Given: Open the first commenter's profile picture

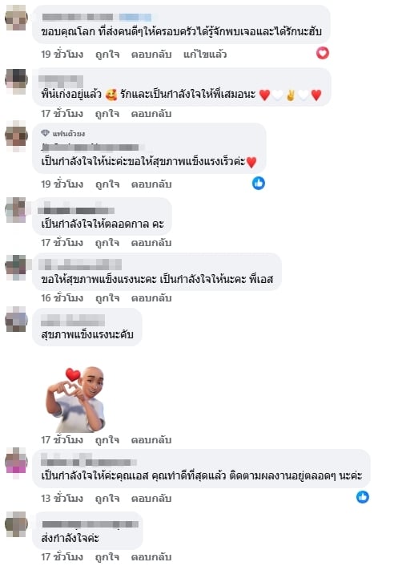Looking at the screenshot, I should pyautogui.click(x=16, y=18).
